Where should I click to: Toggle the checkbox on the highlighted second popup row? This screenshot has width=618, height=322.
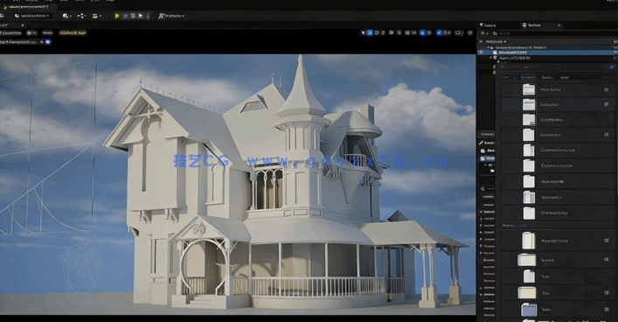pyautogui.click(x=606, y=105)
